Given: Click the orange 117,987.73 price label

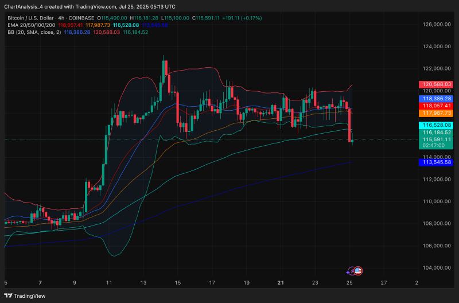Looking at the screenshot, I should tap(437, 114).
